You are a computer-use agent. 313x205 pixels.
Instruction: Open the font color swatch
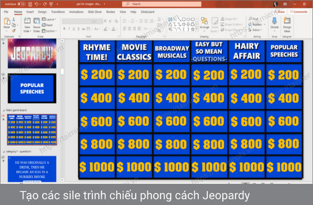113,29
